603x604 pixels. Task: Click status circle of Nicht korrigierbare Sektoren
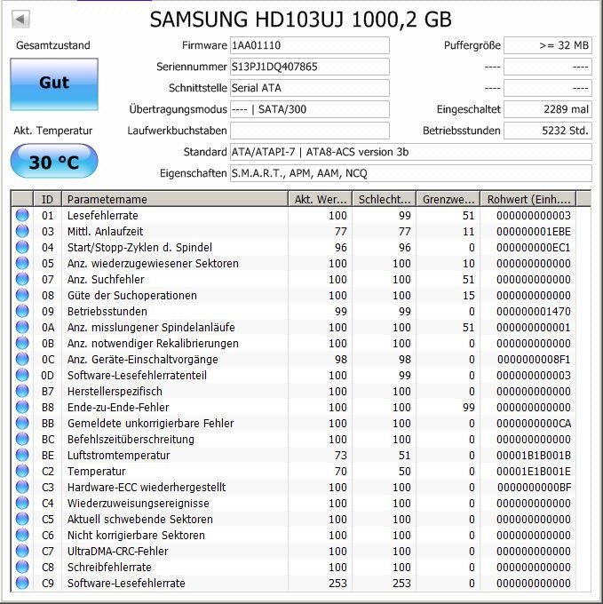[22, 535]
